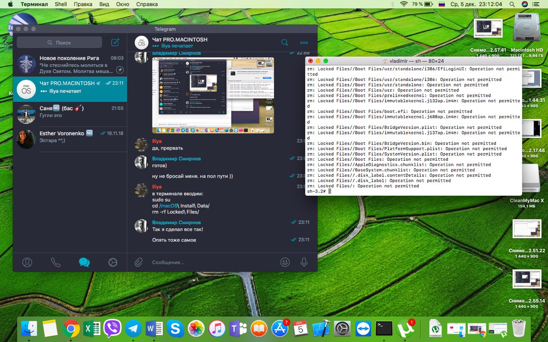This screenshot has width=548, height=342.
Task: Open System Preferences from the Dock
Action: pyautogui.click(x=342, y=329)
